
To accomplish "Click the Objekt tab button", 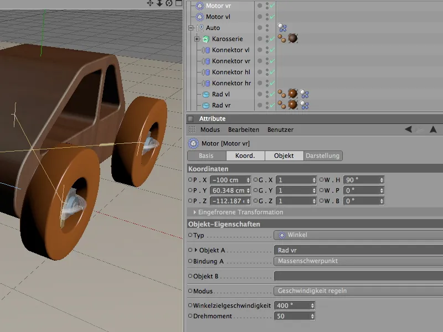I will (x=284, y=156).
